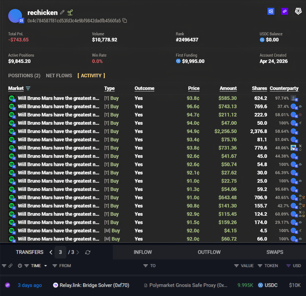Click the rechicken profile avatar

(x=15, y=16)
